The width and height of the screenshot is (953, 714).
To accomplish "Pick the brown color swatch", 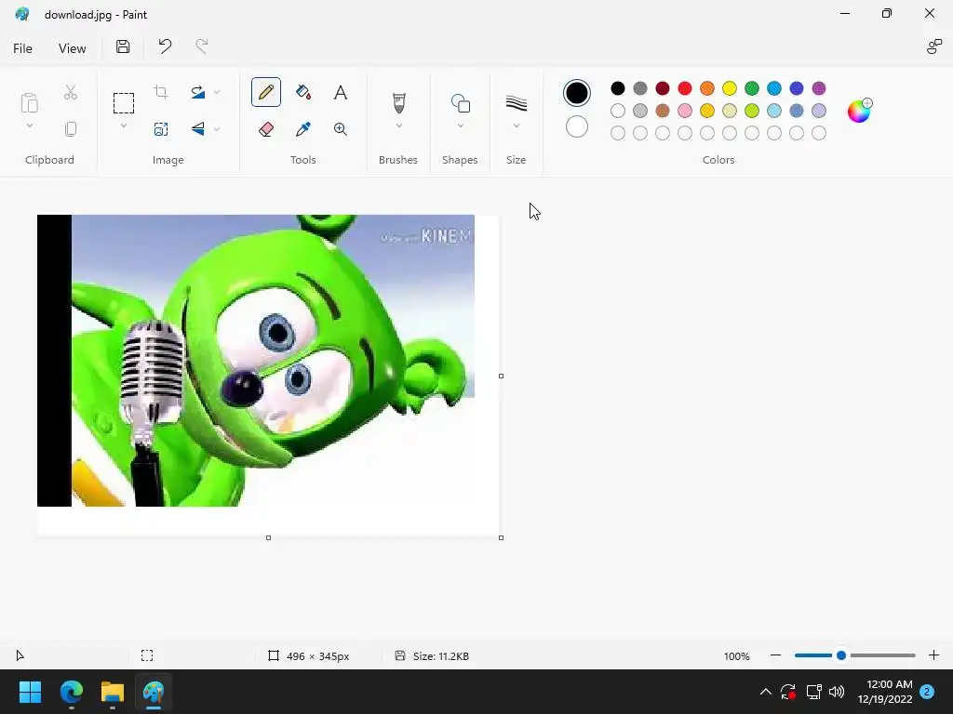I will click(x=663, y=111).
